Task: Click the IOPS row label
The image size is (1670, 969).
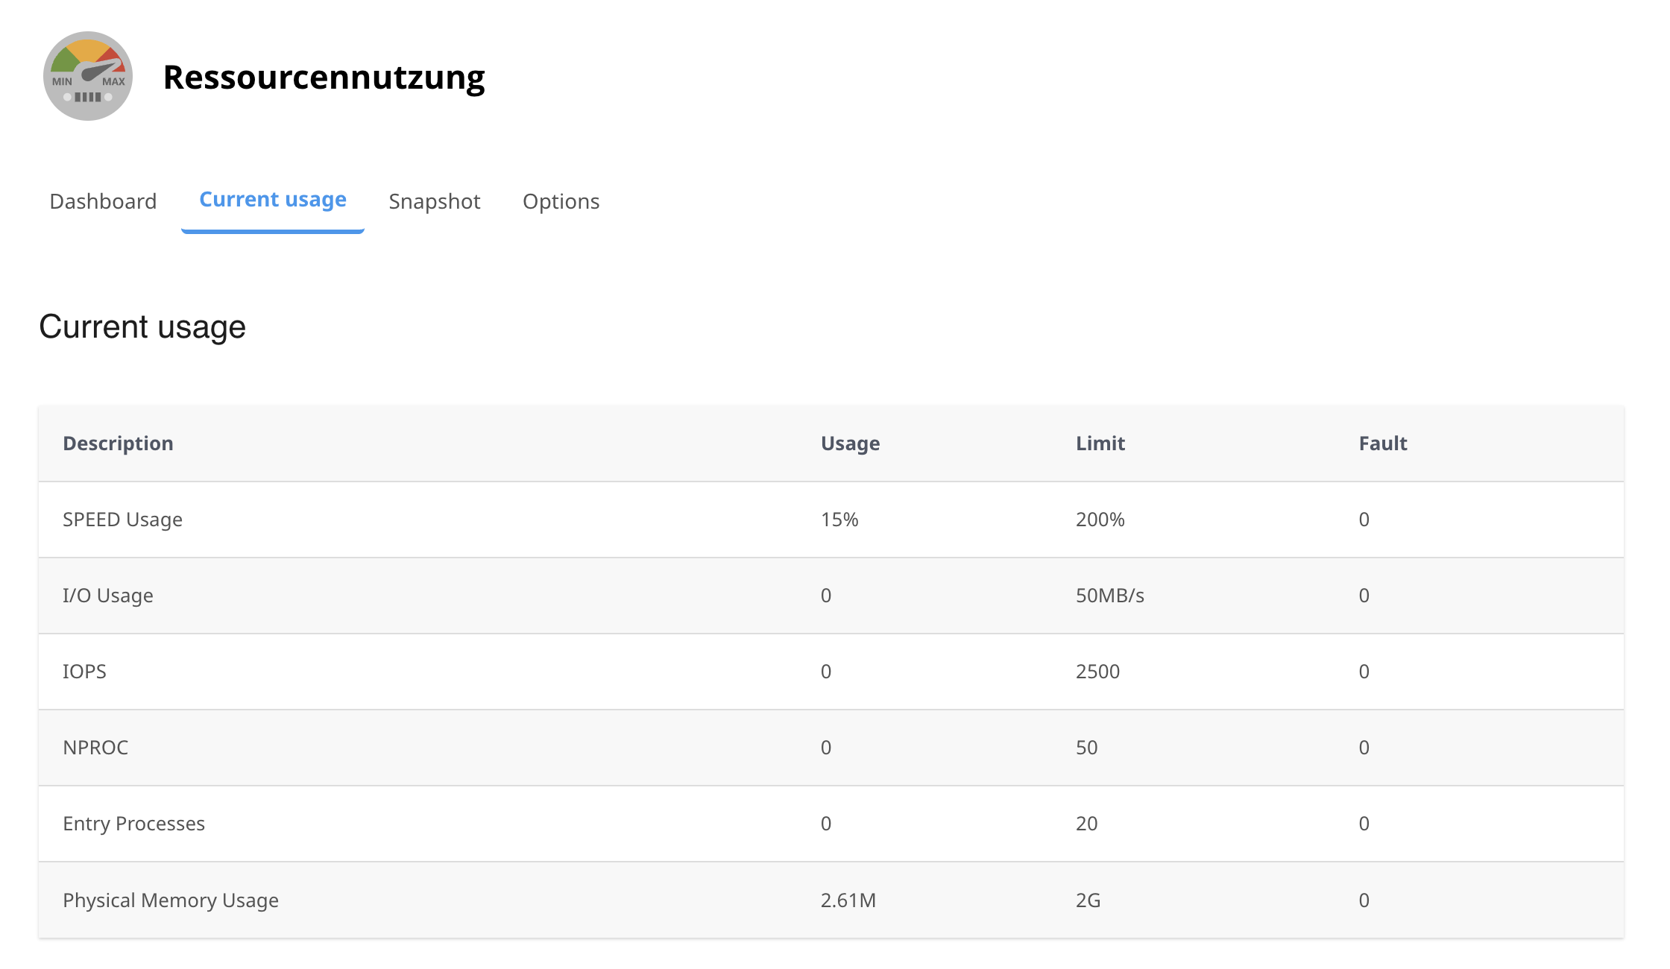Action: point(84,672)
